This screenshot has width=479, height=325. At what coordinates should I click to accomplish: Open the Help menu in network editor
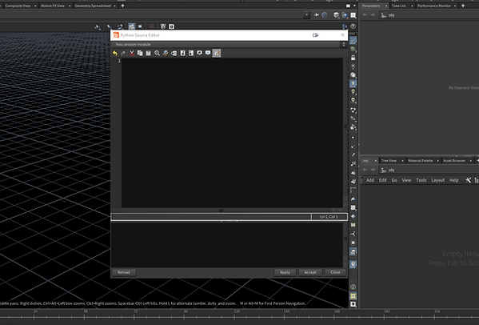click(453, 180)
